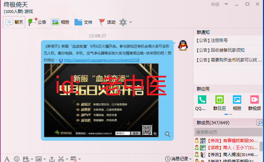Click the 群通知 section header
This screenshot has width=264, height=162.
pyautogui.click(x=203, y=32)
